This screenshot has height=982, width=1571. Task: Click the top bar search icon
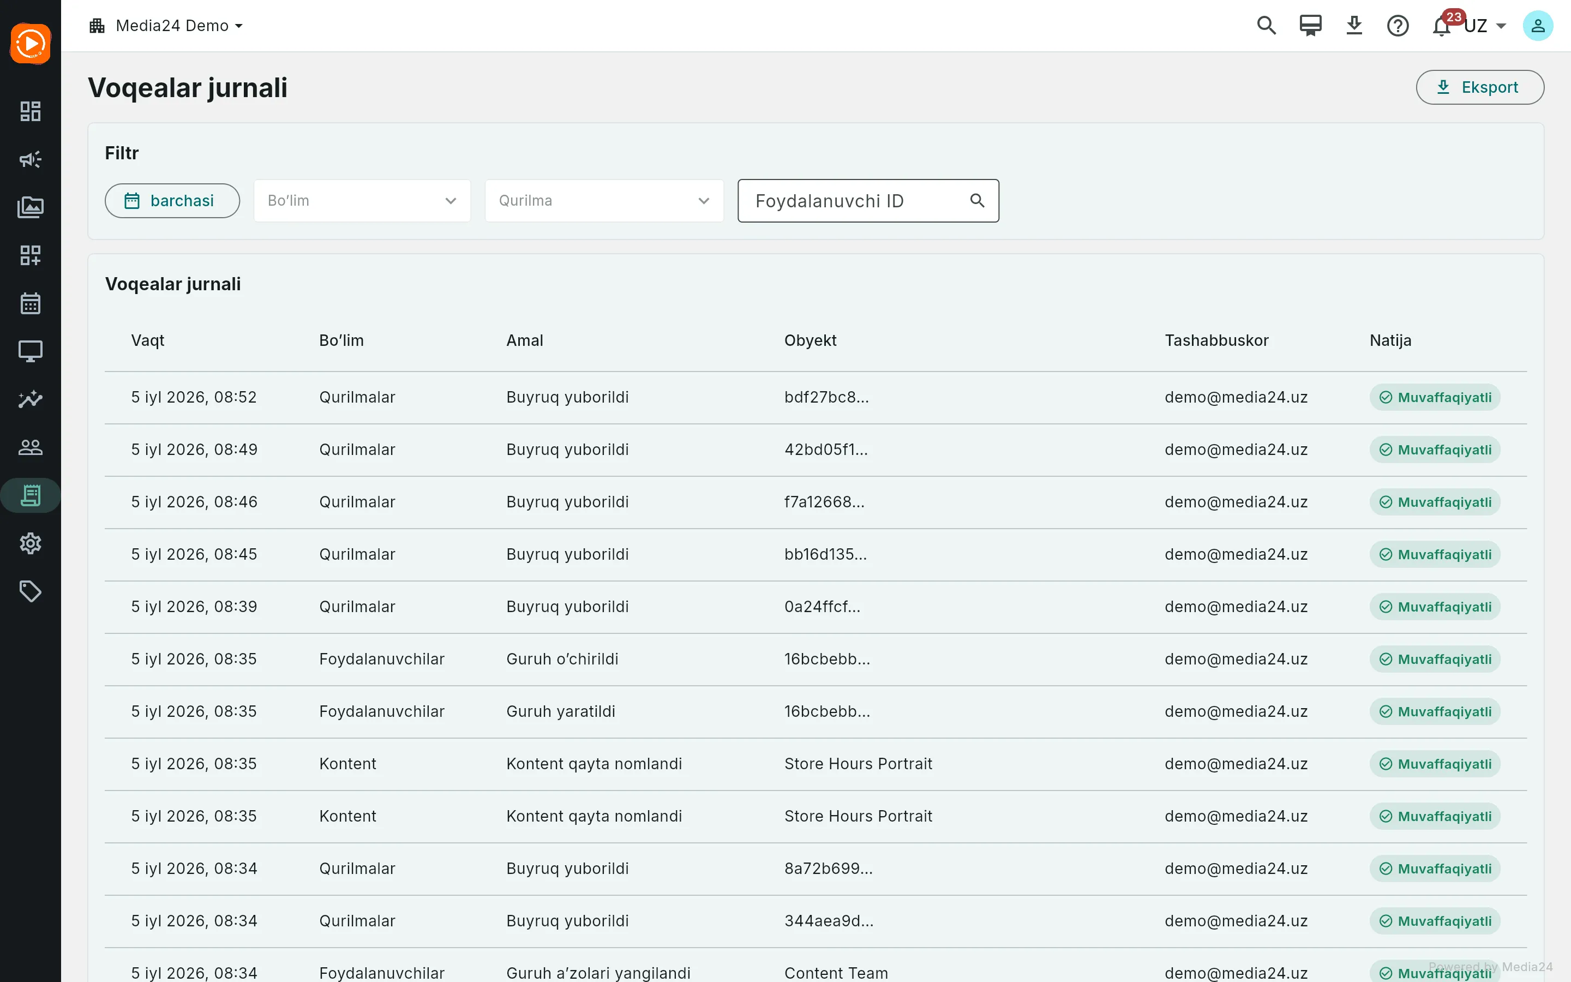coord(1267,26)
